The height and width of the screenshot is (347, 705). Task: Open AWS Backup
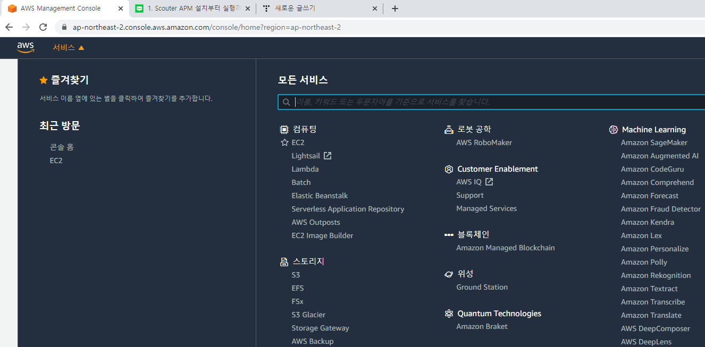(x=313, y=341)
